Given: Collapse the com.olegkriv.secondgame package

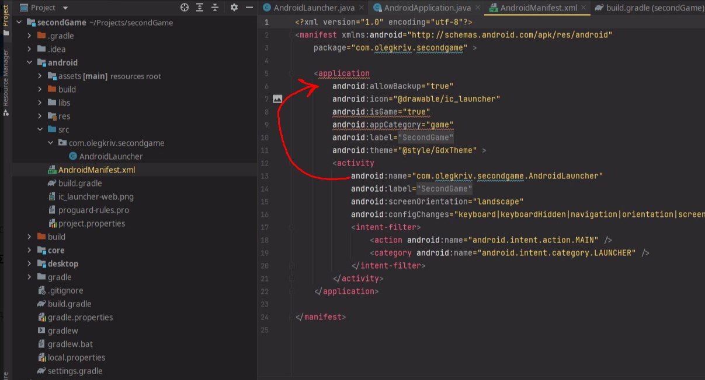Looking at the screenshot, I should click(51, 143).
